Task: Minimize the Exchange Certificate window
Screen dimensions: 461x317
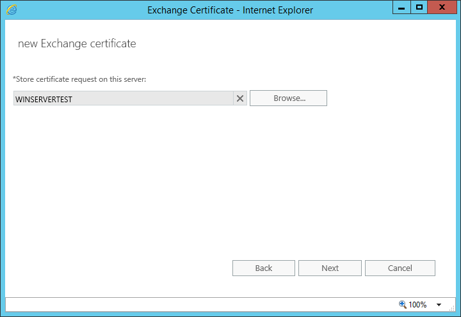Action: point(401,8)
